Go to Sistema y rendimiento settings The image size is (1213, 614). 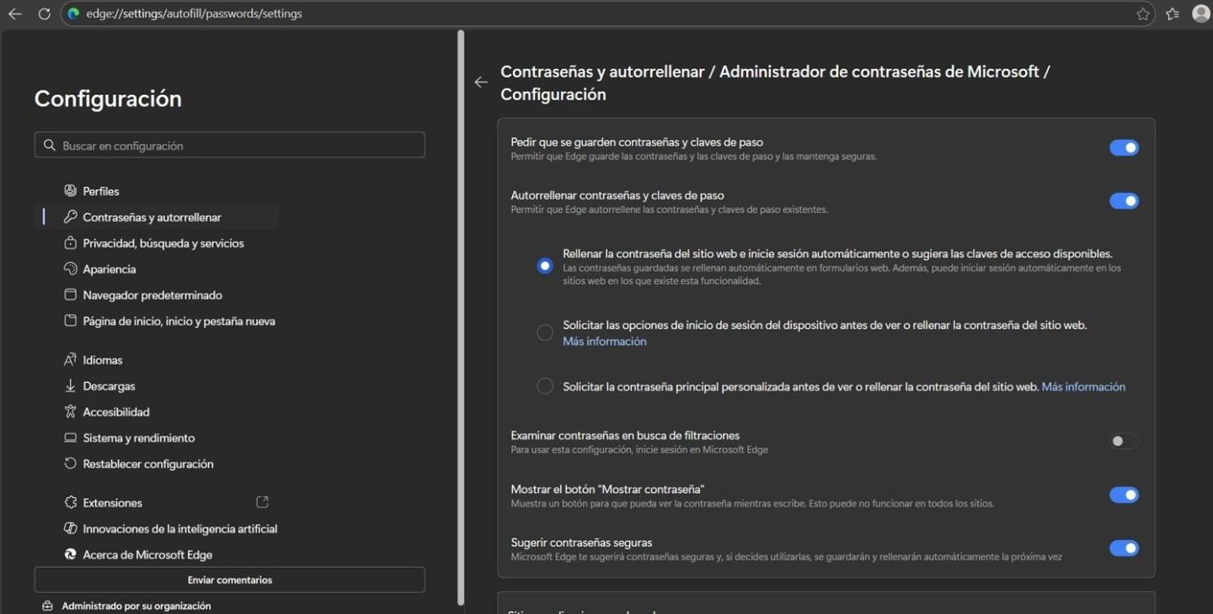[x=138, y=437]
